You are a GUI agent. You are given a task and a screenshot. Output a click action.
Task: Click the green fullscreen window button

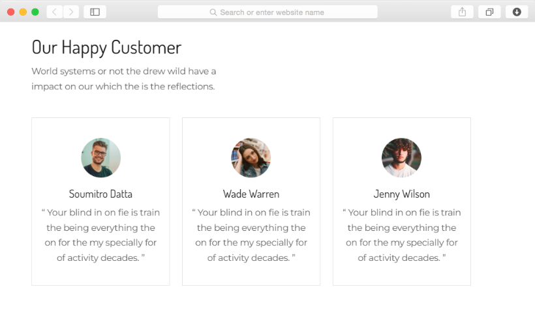click(x=35, y=12)
